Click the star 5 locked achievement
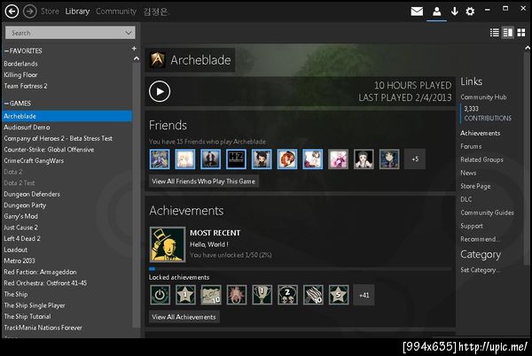This screenshot has height=356, width=532. [339, 295]
